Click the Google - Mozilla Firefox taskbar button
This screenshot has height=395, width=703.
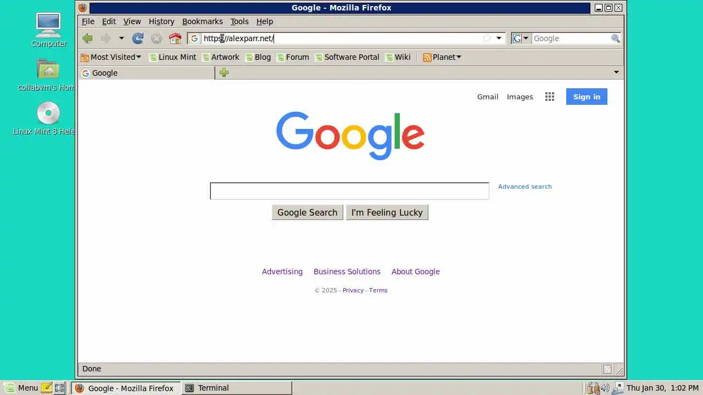click(126, 388)
